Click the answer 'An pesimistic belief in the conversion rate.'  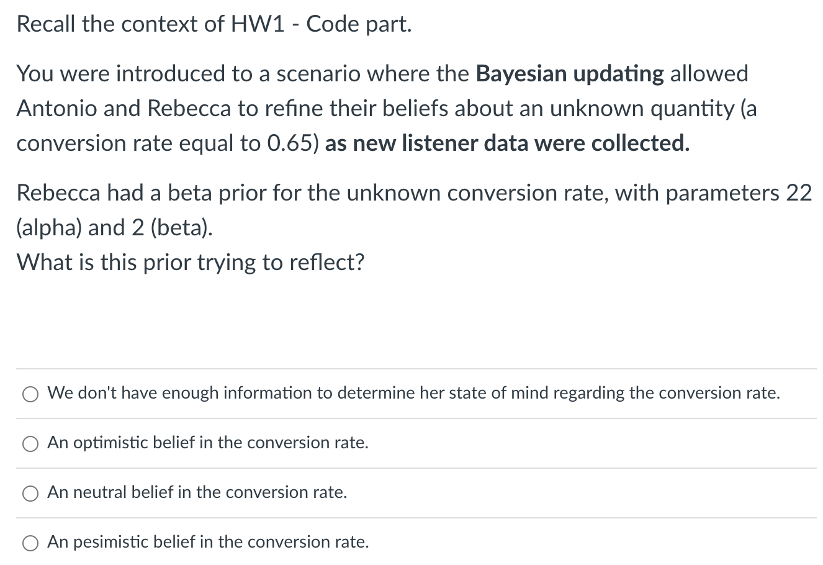[208, 541]
